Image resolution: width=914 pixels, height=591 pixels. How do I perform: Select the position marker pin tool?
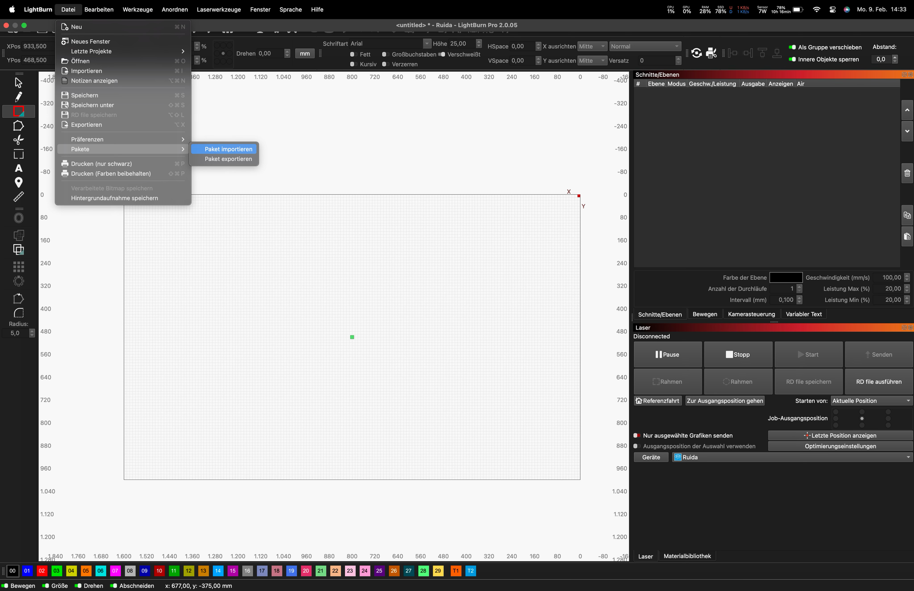tap(18, 182)
